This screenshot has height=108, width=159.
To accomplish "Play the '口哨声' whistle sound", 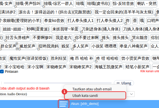I will [x=153, y=21].
